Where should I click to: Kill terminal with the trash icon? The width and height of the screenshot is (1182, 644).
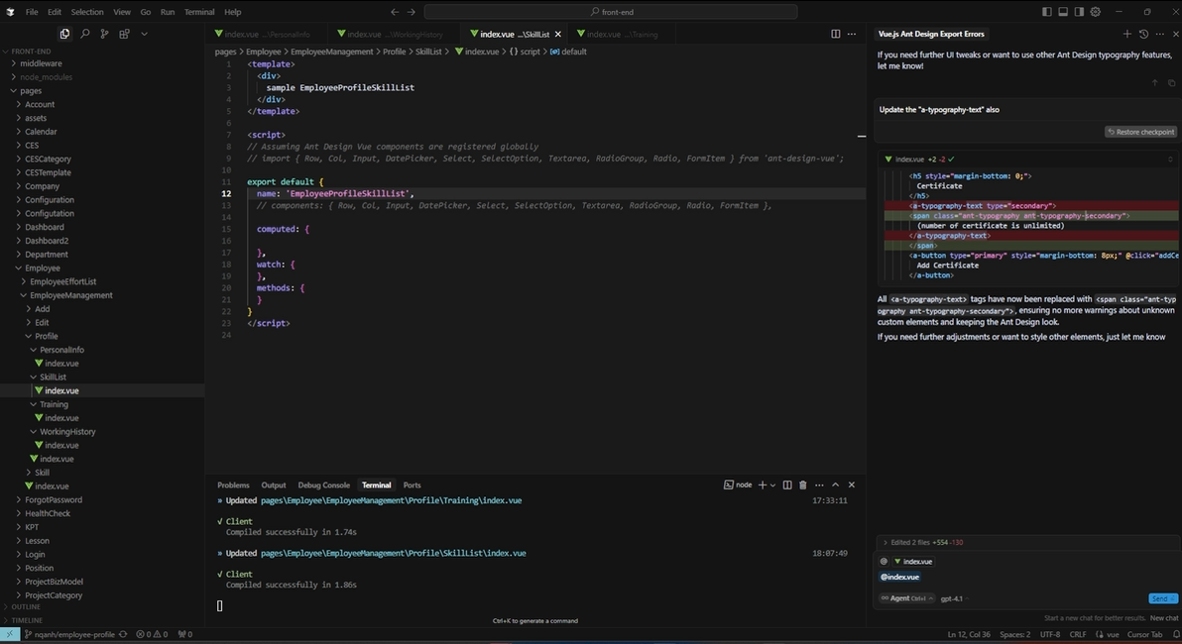[x=803, y=484]
